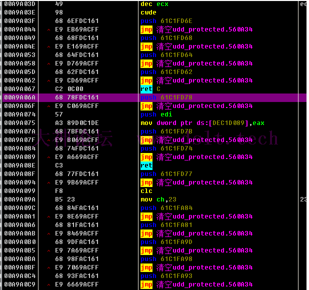Click the 'mov dword ptr ds:[DEC1D089],eax' line
309x290 pixels.
[202, 123]
